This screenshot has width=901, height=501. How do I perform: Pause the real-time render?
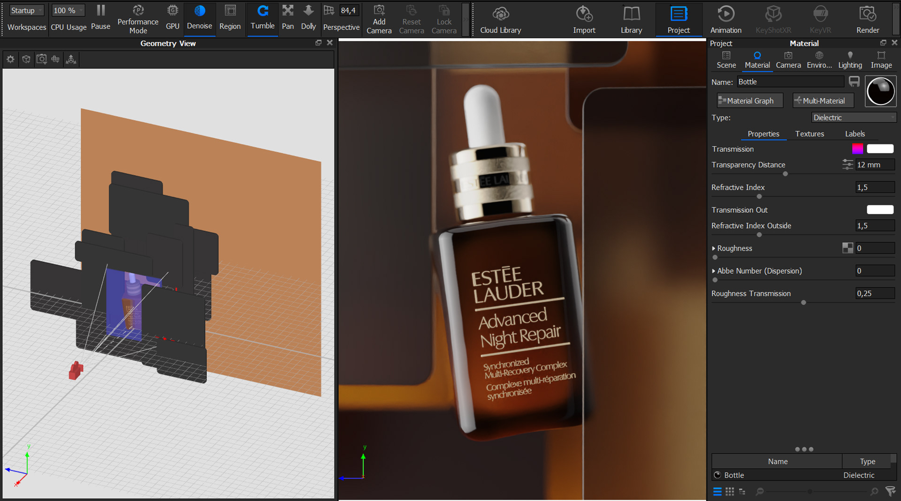(100, 18)
